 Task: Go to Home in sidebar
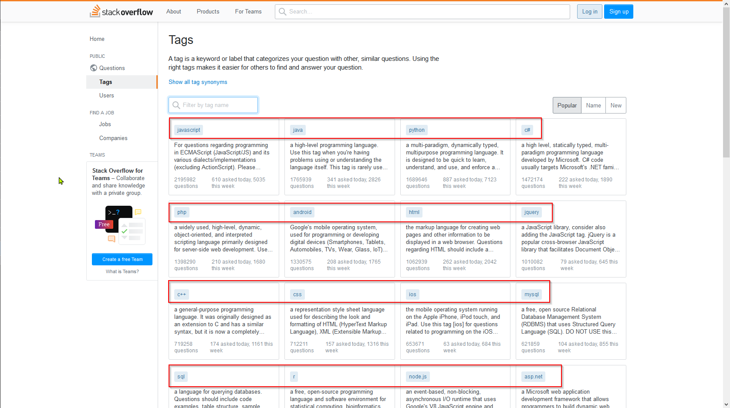coord(97,39)
